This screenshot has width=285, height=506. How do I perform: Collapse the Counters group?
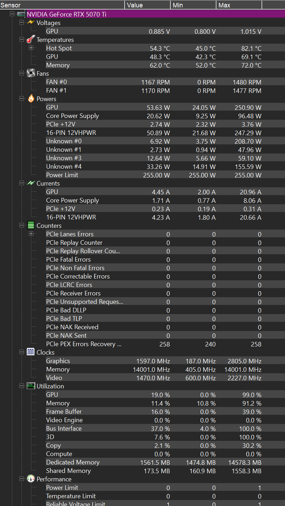[x=22, y=225]
